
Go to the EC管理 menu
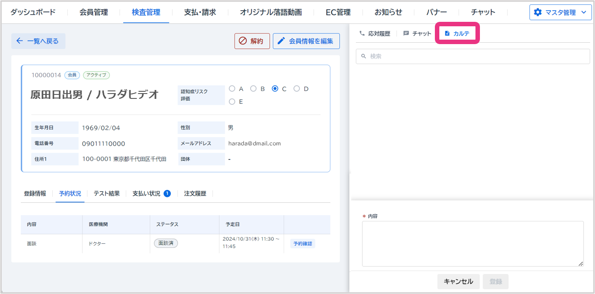pyautogui.click(x=338, y=12)
